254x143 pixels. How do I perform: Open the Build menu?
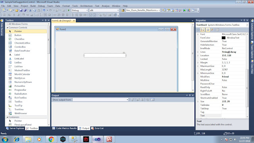click(33, 6)
